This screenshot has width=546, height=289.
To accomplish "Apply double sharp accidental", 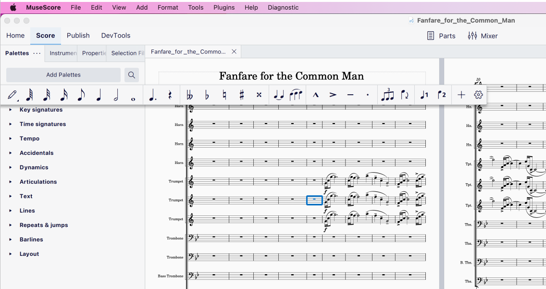I will coord(259,95).
